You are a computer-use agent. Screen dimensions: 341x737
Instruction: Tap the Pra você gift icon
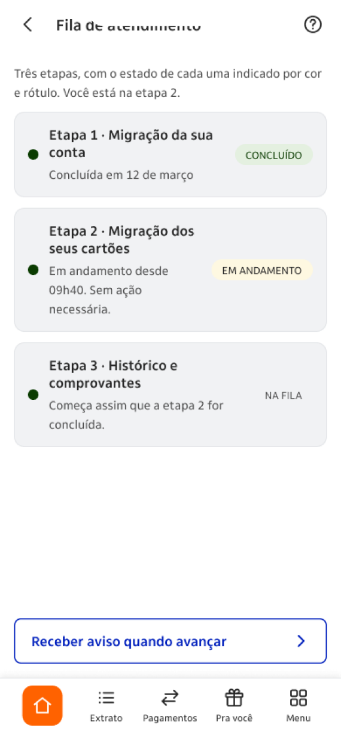[x=234, y=698]
